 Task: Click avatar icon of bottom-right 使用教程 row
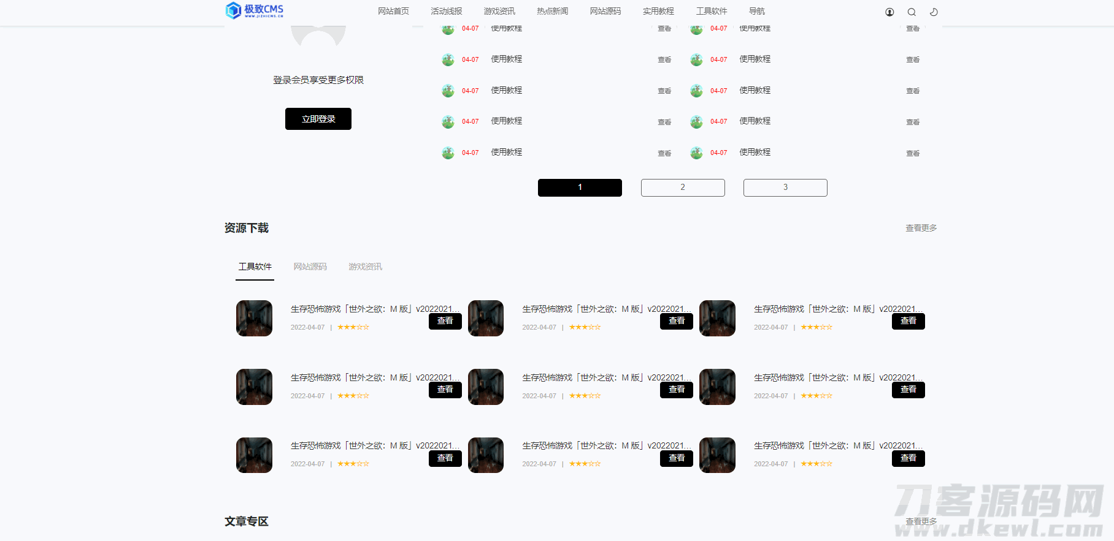[x=696, y=153]
